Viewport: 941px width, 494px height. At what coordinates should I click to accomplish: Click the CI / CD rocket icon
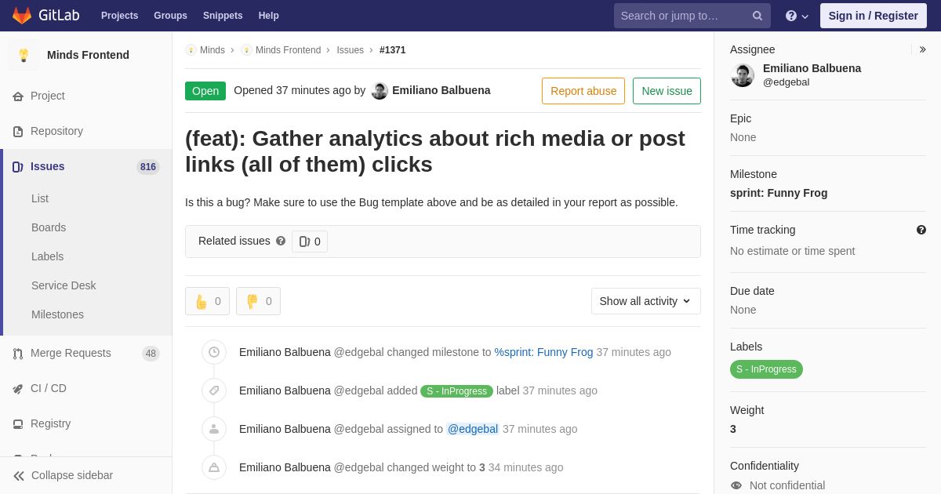(x=18, y=389)
